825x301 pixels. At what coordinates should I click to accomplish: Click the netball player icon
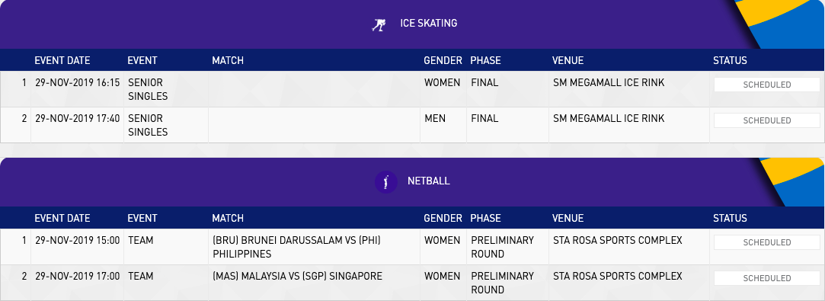click(x=385, y=182)
